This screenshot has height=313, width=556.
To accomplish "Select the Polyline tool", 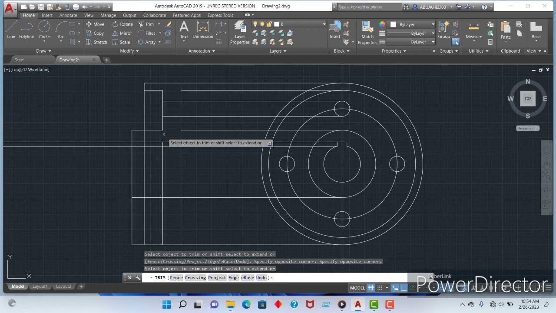I will [x=26, y=29].
